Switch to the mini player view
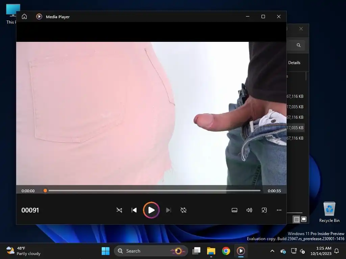Screen dimensions: 346x259 pos(264,210)
